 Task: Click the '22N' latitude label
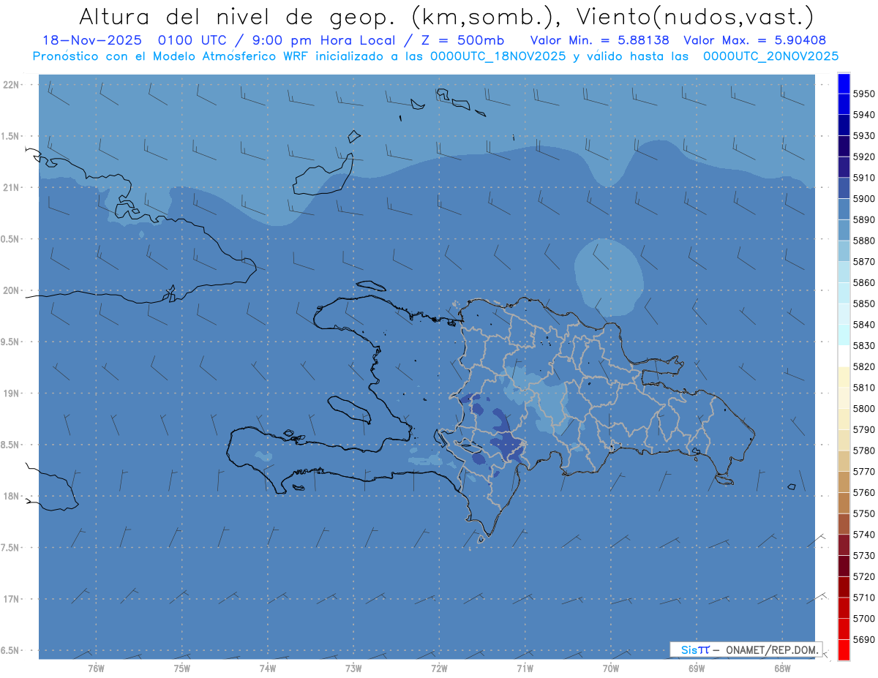(11, 84)
